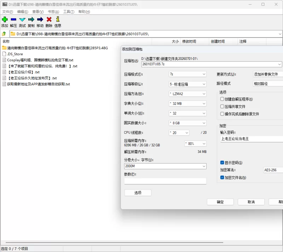Click the Test (测试) checkmark icon
The width and height of the screenshot is (283, 252).
click(22, 19)
